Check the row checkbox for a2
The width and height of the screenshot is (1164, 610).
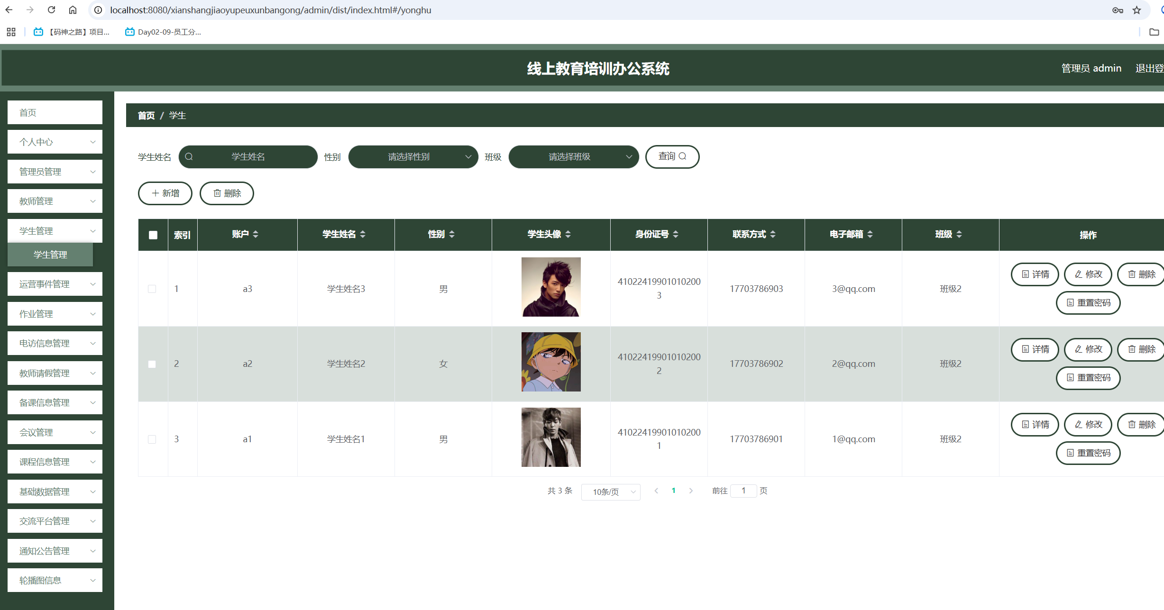click(x=152, y=364)
